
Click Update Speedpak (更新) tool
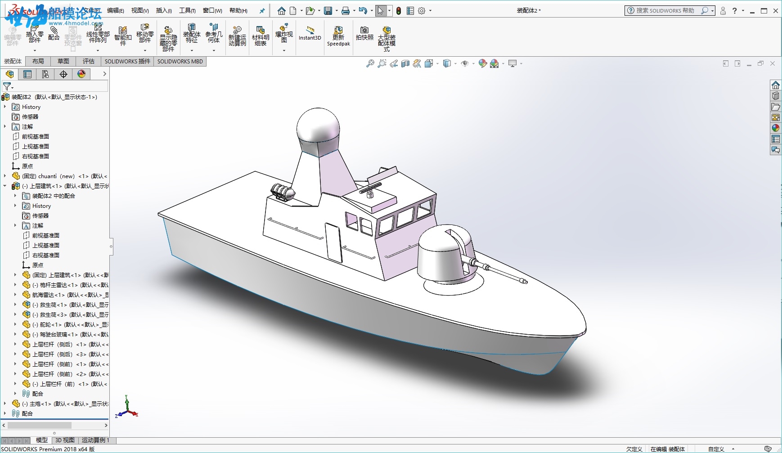click(338, 36)
